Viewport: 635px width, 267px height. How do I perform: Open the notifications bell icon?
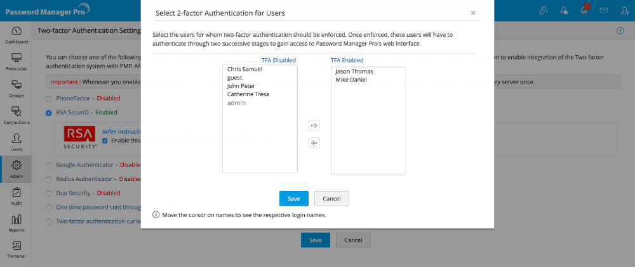[584, 10]
